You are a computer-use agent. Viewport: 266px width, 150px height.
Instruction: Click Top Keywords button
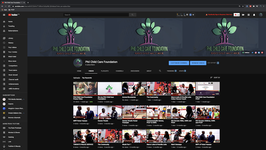(x=87, y=78)
